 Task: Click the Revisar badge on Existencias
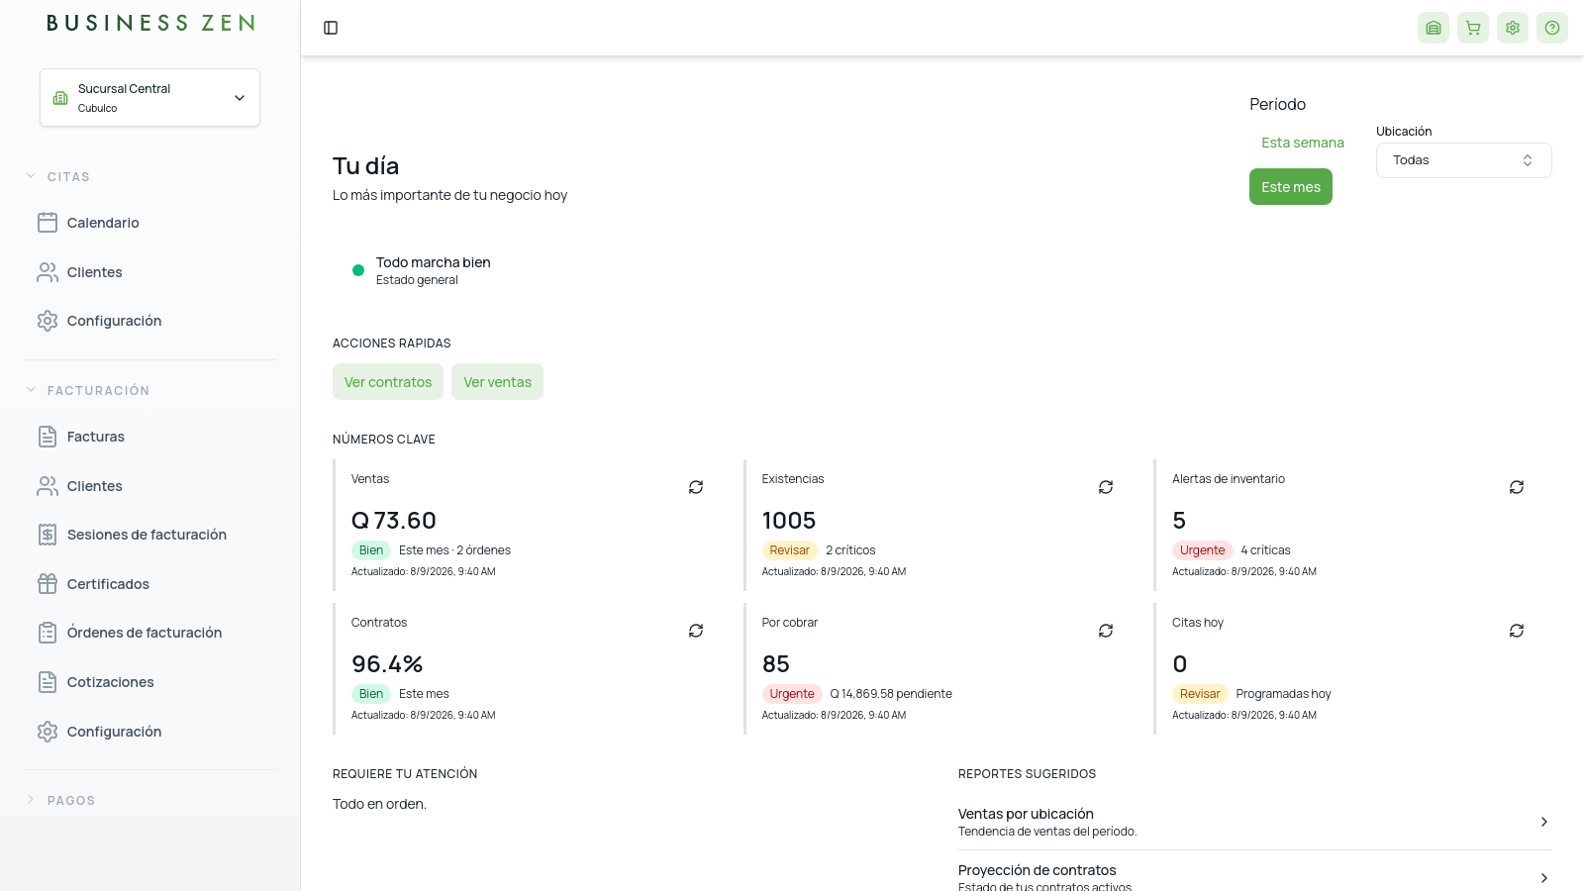(x=790, y=550)
